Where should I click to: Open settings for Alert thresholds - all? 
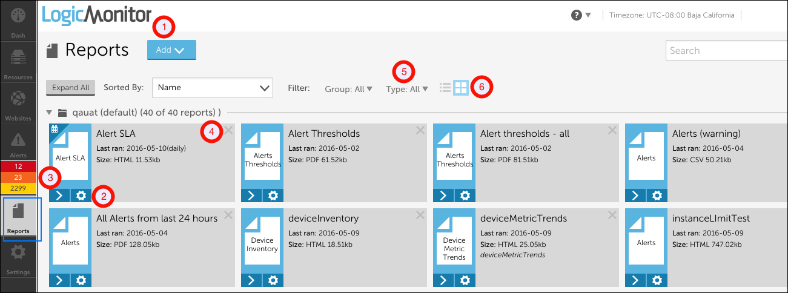point(465,195)
